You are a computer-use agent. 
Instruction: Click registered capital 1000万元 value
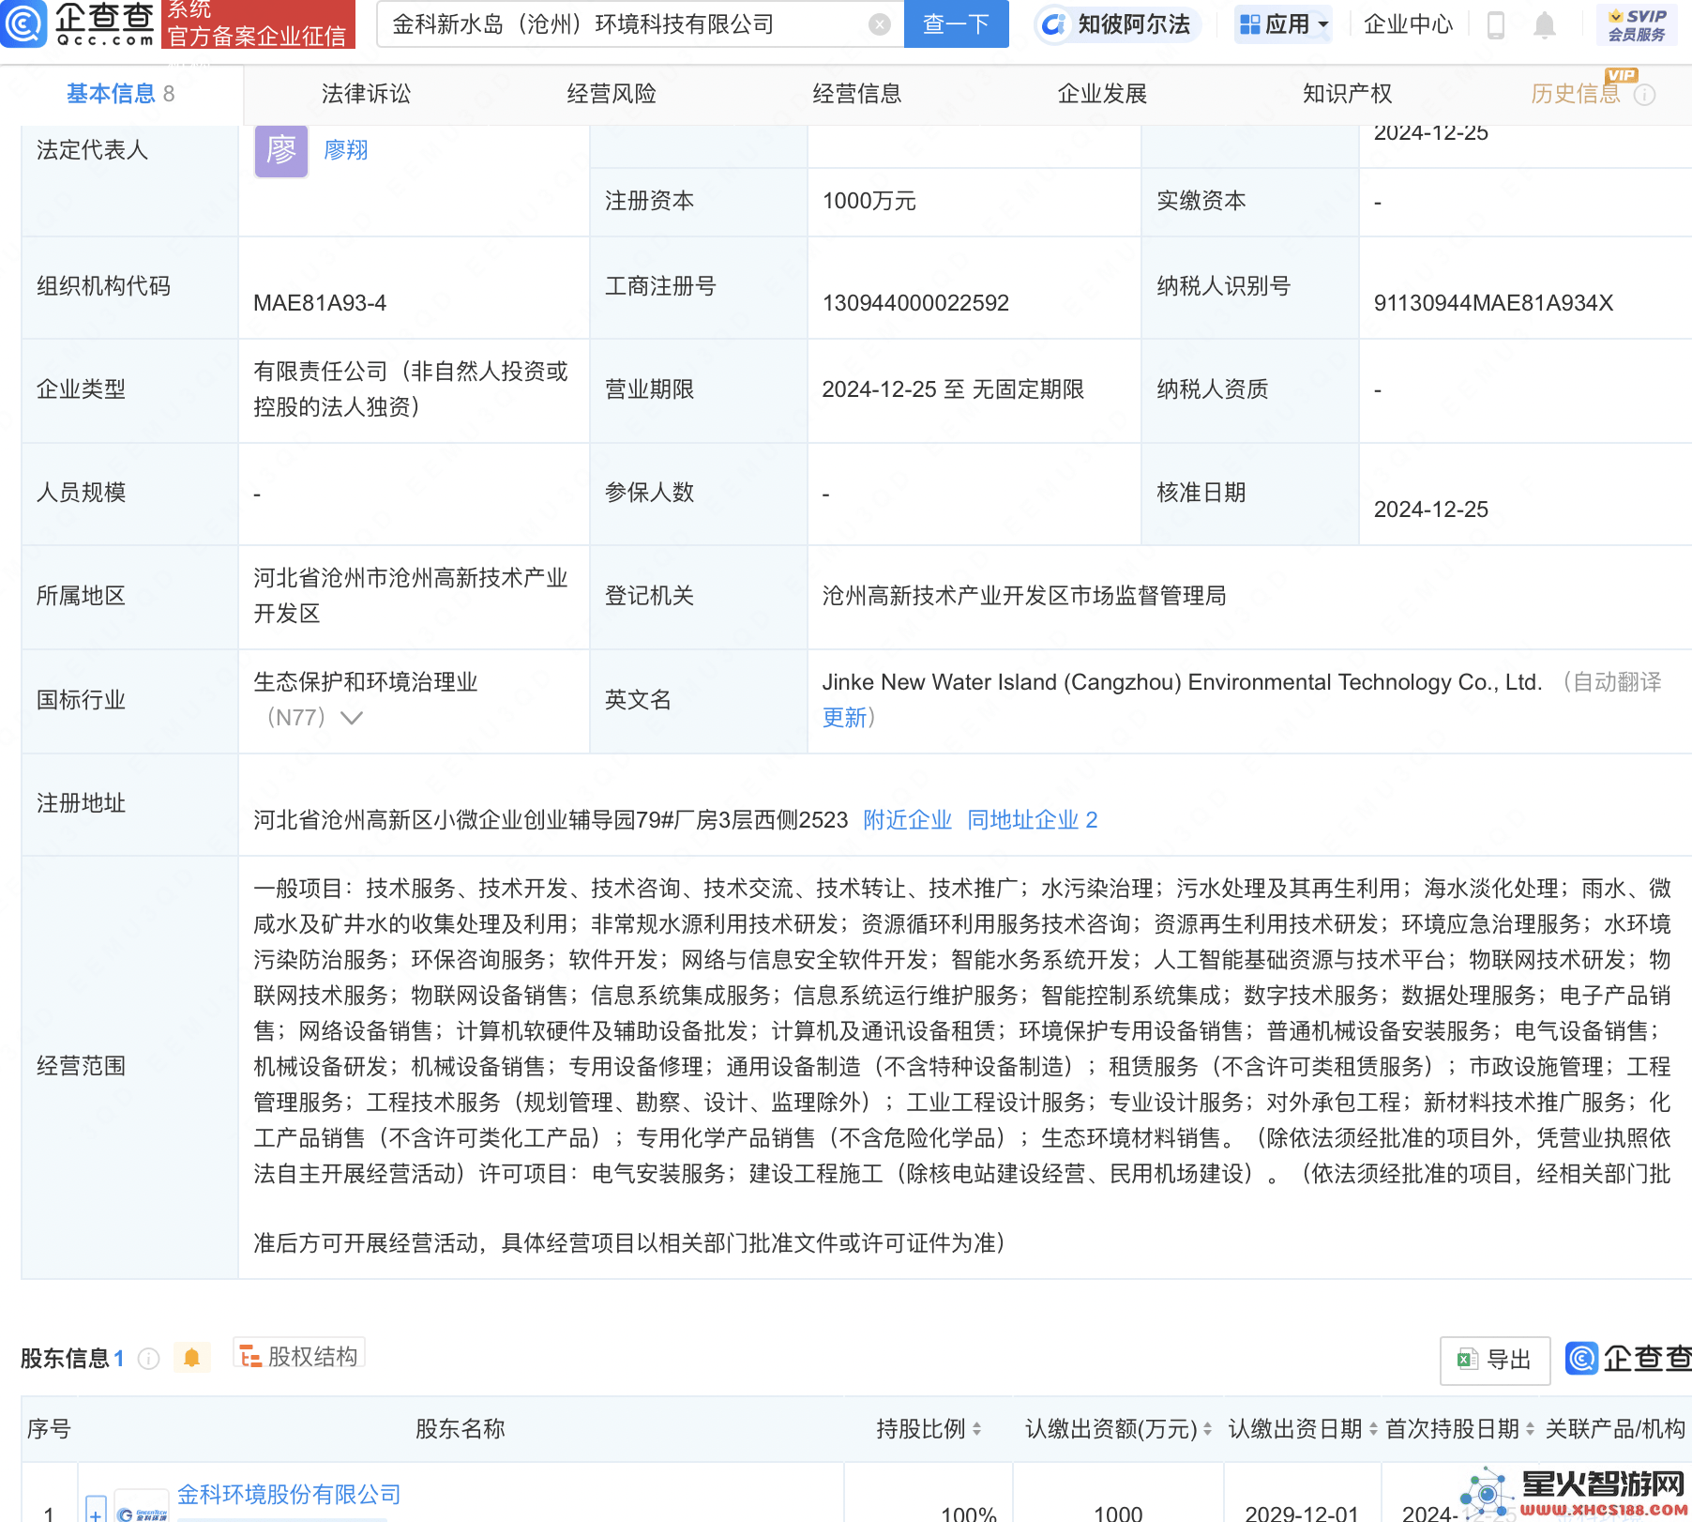coord(869,201)
